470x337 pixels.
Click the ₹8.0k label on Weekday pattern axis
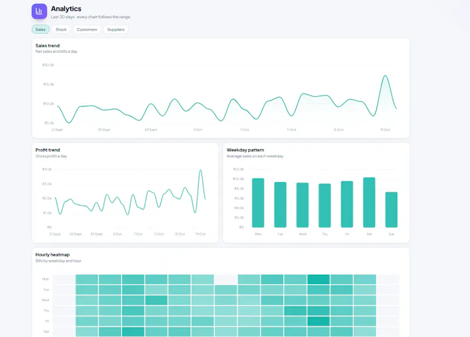(239, 188)
